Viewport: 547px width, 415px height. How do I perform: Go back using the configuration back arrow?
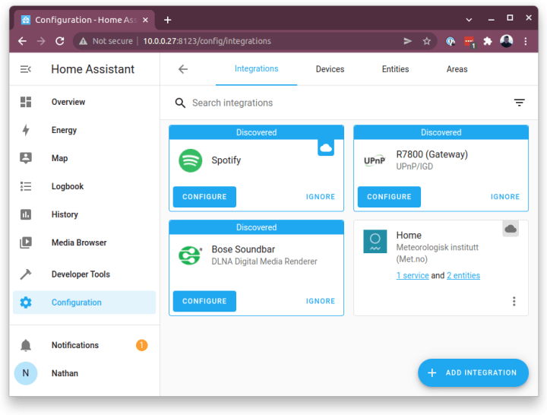[x=183, y=69]
